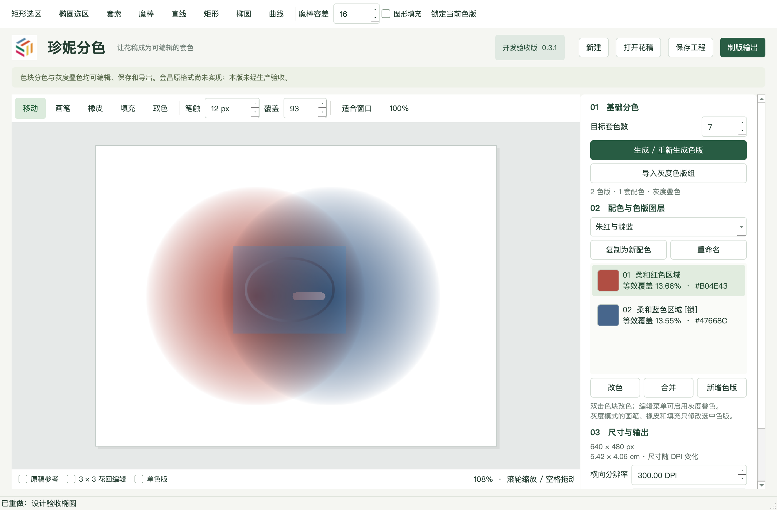Switch to the 画笔 brush tool
This screenshot has height=510, width=777.
(63, 108)
